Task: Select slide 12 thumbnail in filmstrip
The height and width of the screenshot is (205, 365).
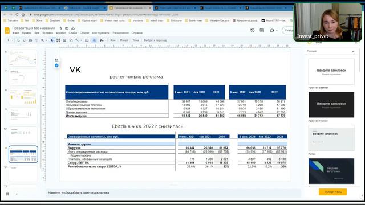Action: tap(23, 173)
